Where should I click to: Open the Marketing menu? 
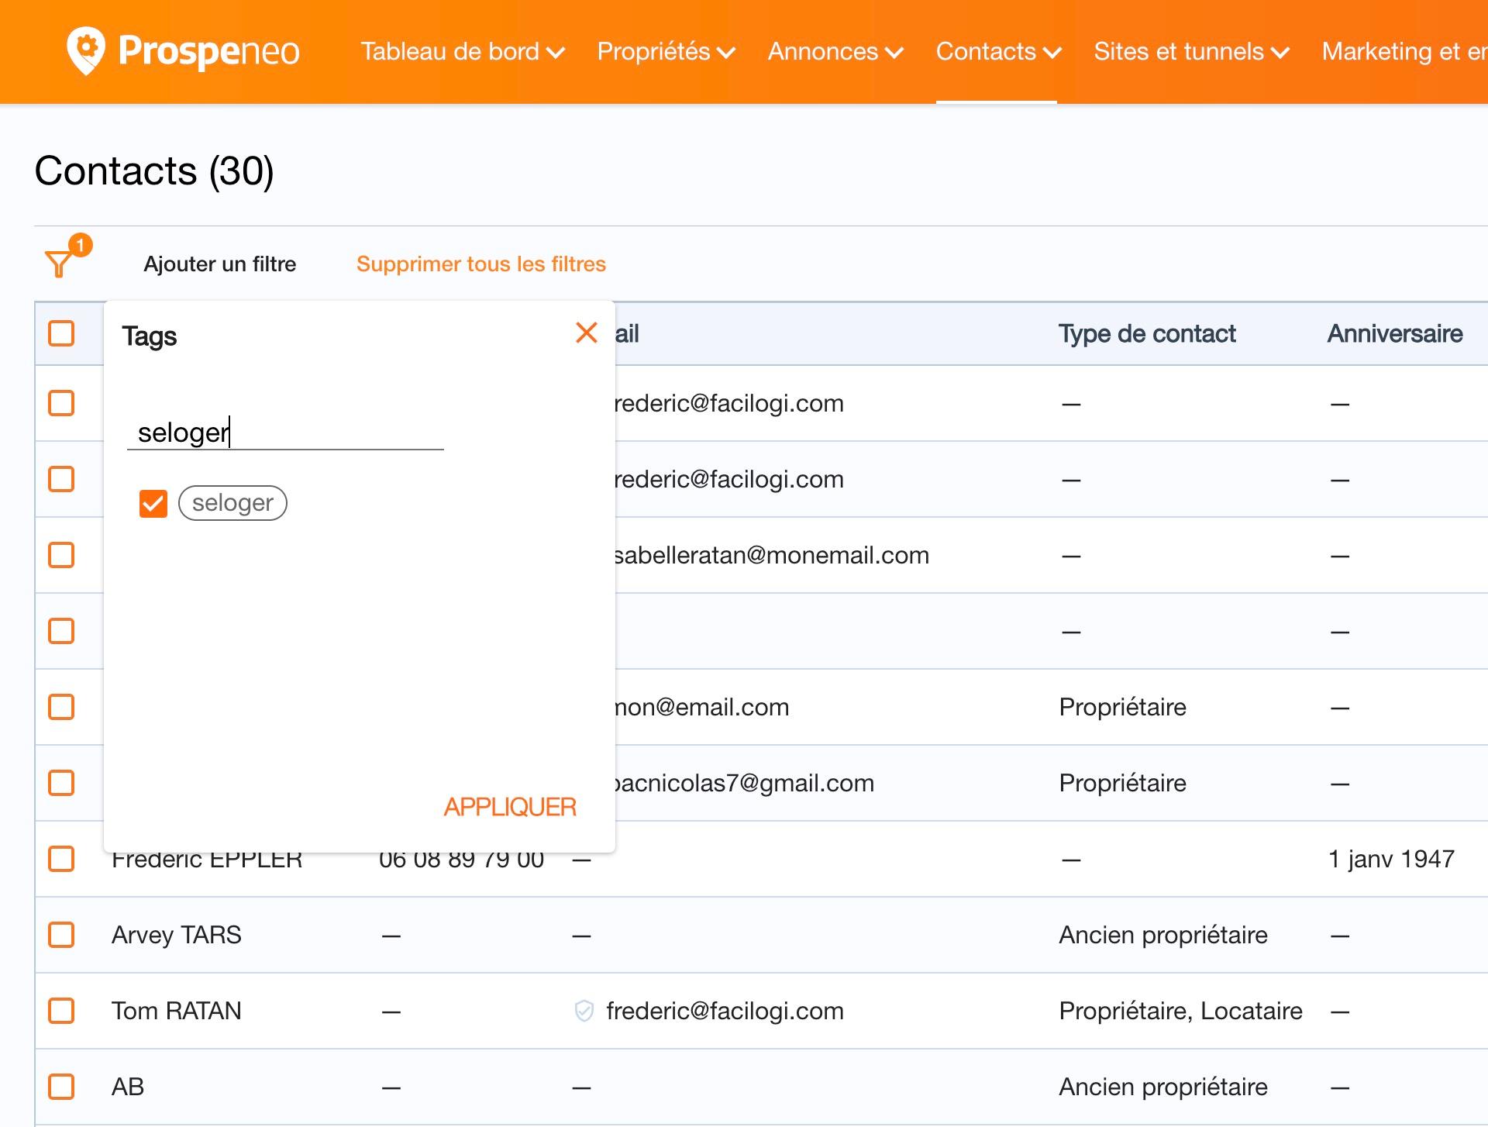click(1404, 51)
